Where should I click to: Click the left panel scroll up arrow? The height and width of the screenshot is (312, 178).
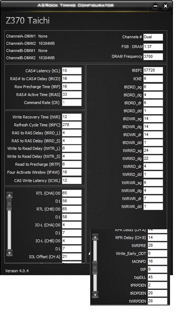coord(9,195)
